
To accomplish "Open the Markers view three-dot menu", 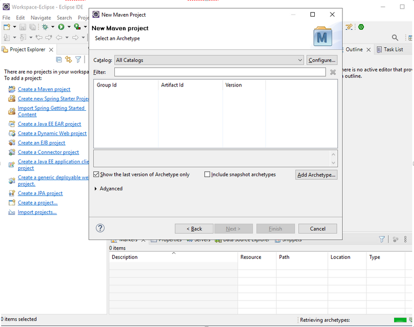I will pyautogui.click(x=405, y=239).
